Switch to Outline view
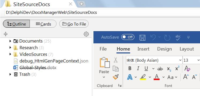 click(16, 24)
